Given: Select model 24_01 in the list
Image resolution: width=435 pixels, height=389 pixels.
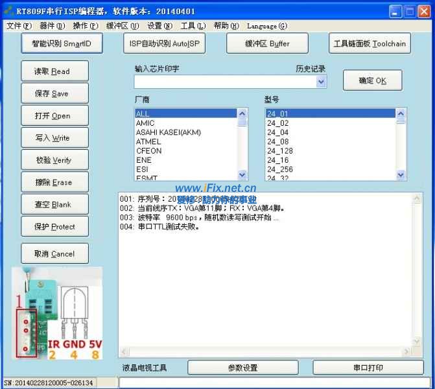Looking at the screenshot, I should click(331, 113).
